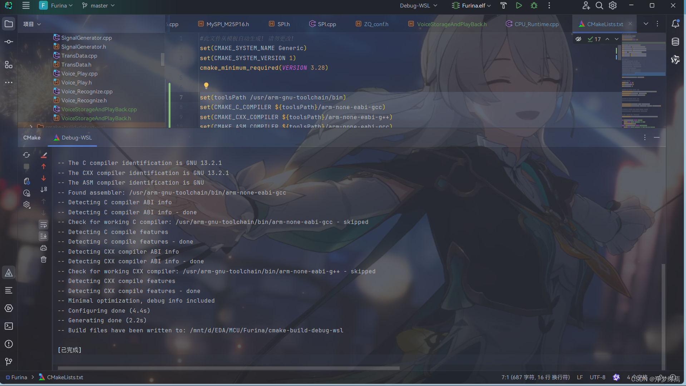Hide the CMake tool window
686x386 pixels.
(657, 137)
